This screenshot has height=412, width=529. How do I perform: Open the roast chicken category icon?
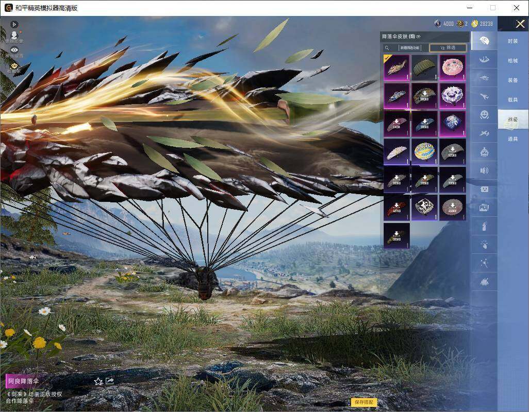coord(484,282)
